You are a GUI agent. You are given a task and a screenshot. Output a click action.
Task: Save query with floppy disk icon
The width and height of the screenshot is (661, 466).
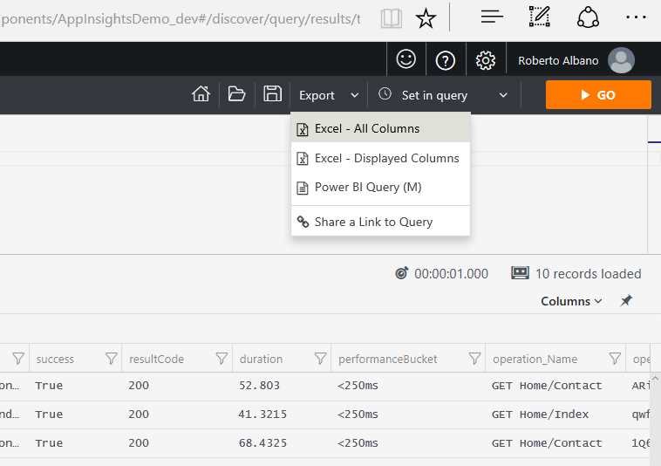point(272,93)
